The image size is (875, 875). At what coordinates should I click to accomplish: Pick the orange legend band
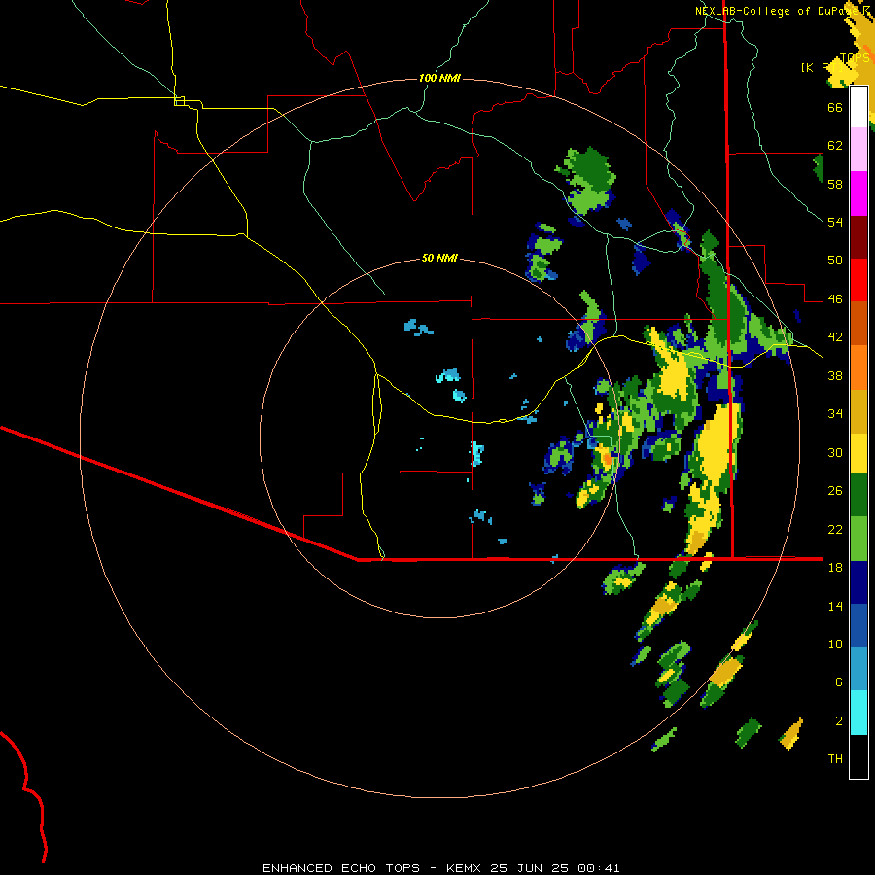858,367
